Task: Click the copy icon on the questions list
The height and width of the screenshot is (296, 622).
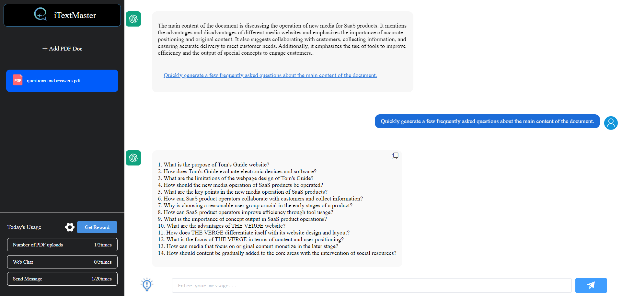Action: (x=395, y=156)
